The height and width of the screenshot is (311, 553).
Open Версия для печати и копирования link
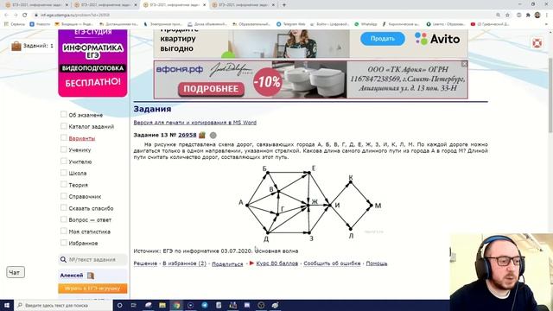pyautogui.click(x=195, y=123)
